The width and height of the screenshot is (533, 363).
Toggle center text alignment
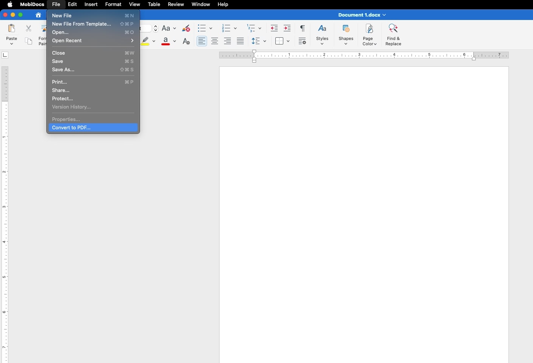(215, 41)
